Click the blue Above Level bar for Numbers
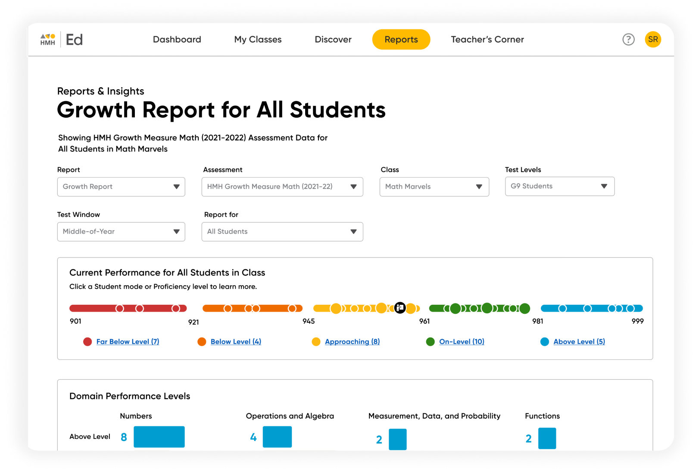This screenshot has height=472, width=696. (x=159, y=436)
